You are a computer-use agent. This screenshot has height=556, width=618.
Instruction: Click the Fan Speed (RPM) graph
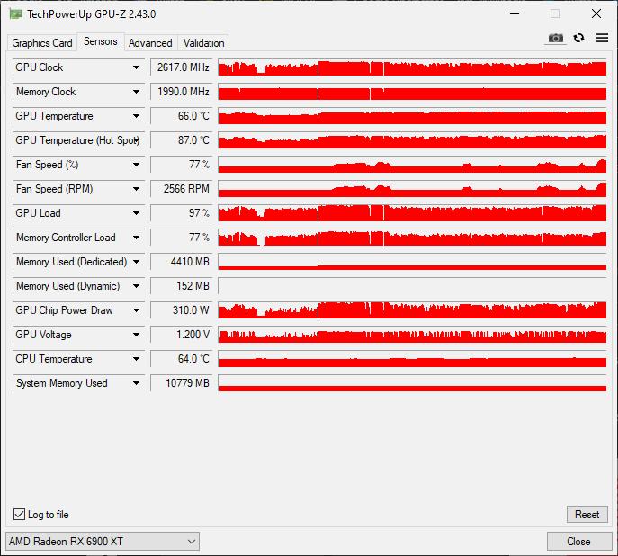tap(412, 189)
